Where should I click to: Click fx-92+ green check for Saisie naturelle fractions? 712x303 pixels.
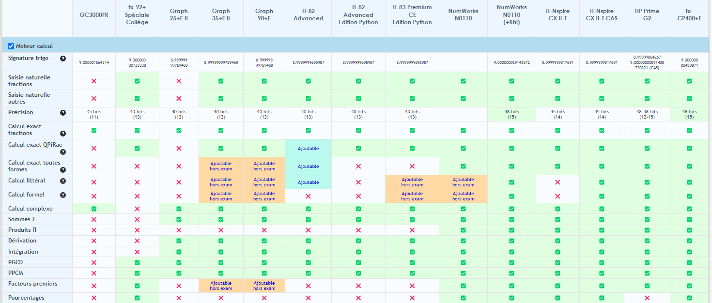click(137, 81)
